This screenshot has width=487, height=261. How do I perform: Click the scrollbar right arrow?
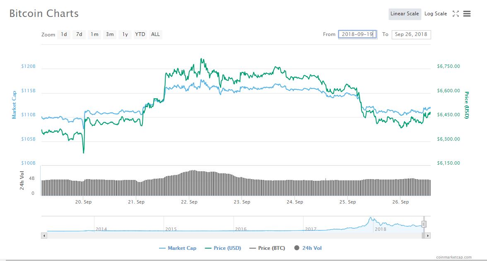coord(428,235)
